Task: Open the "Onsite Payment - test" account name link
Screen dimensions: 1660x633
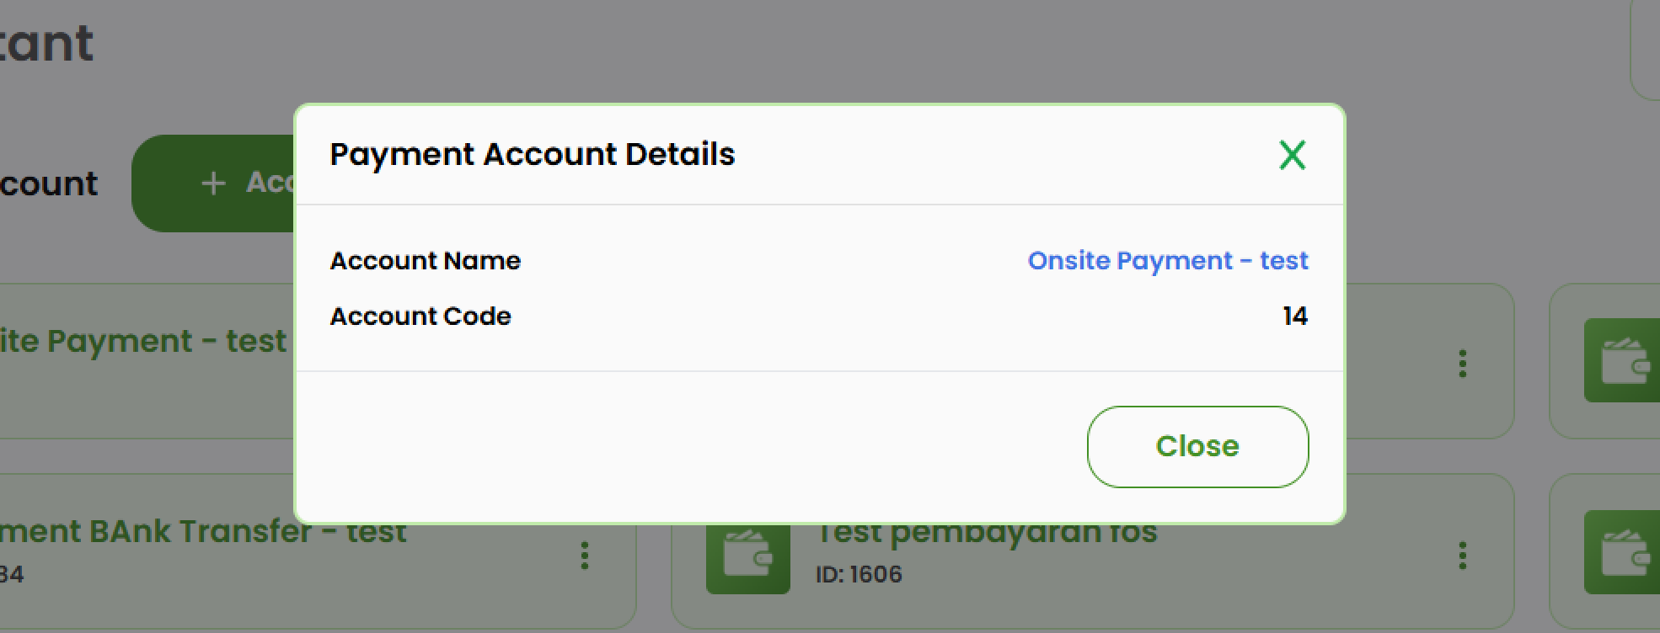Action: 1168,261
